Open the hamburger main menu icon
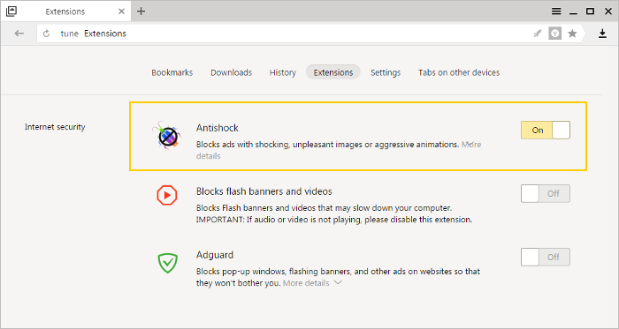Screen dimensions: 619x329 pyautogui.click(x=556, y=11)
